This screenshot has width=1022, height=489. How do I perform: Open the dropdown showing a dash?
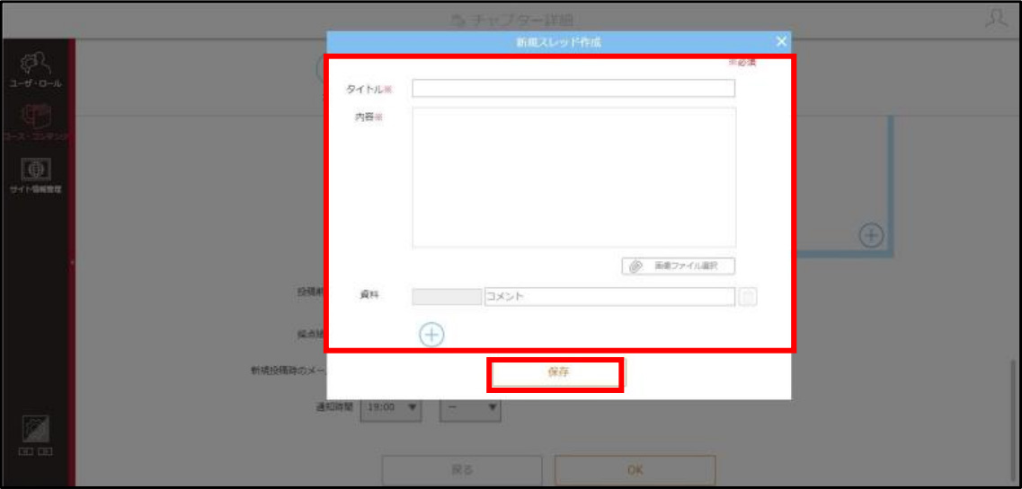click(471, 407)
